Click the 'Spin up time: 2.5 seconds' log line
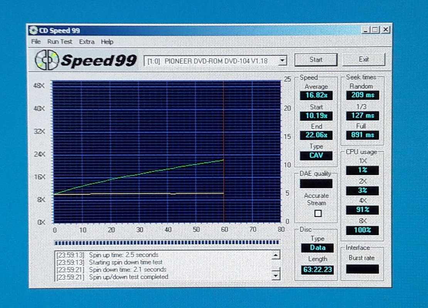This screenshot has width=428, height=308. 107,255
